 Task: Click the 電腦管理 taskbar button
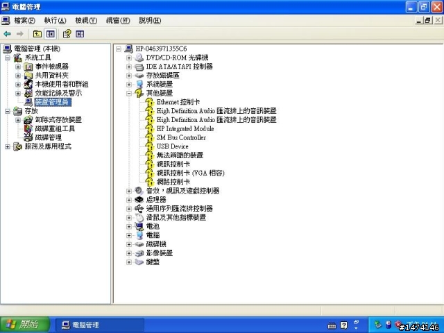pos(100,325)
